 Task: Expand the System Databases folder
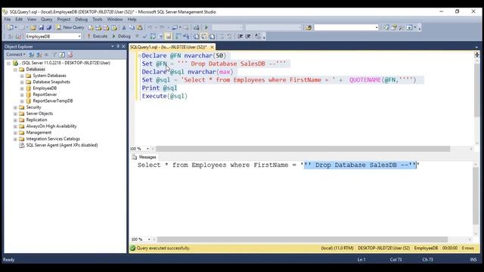22,76
